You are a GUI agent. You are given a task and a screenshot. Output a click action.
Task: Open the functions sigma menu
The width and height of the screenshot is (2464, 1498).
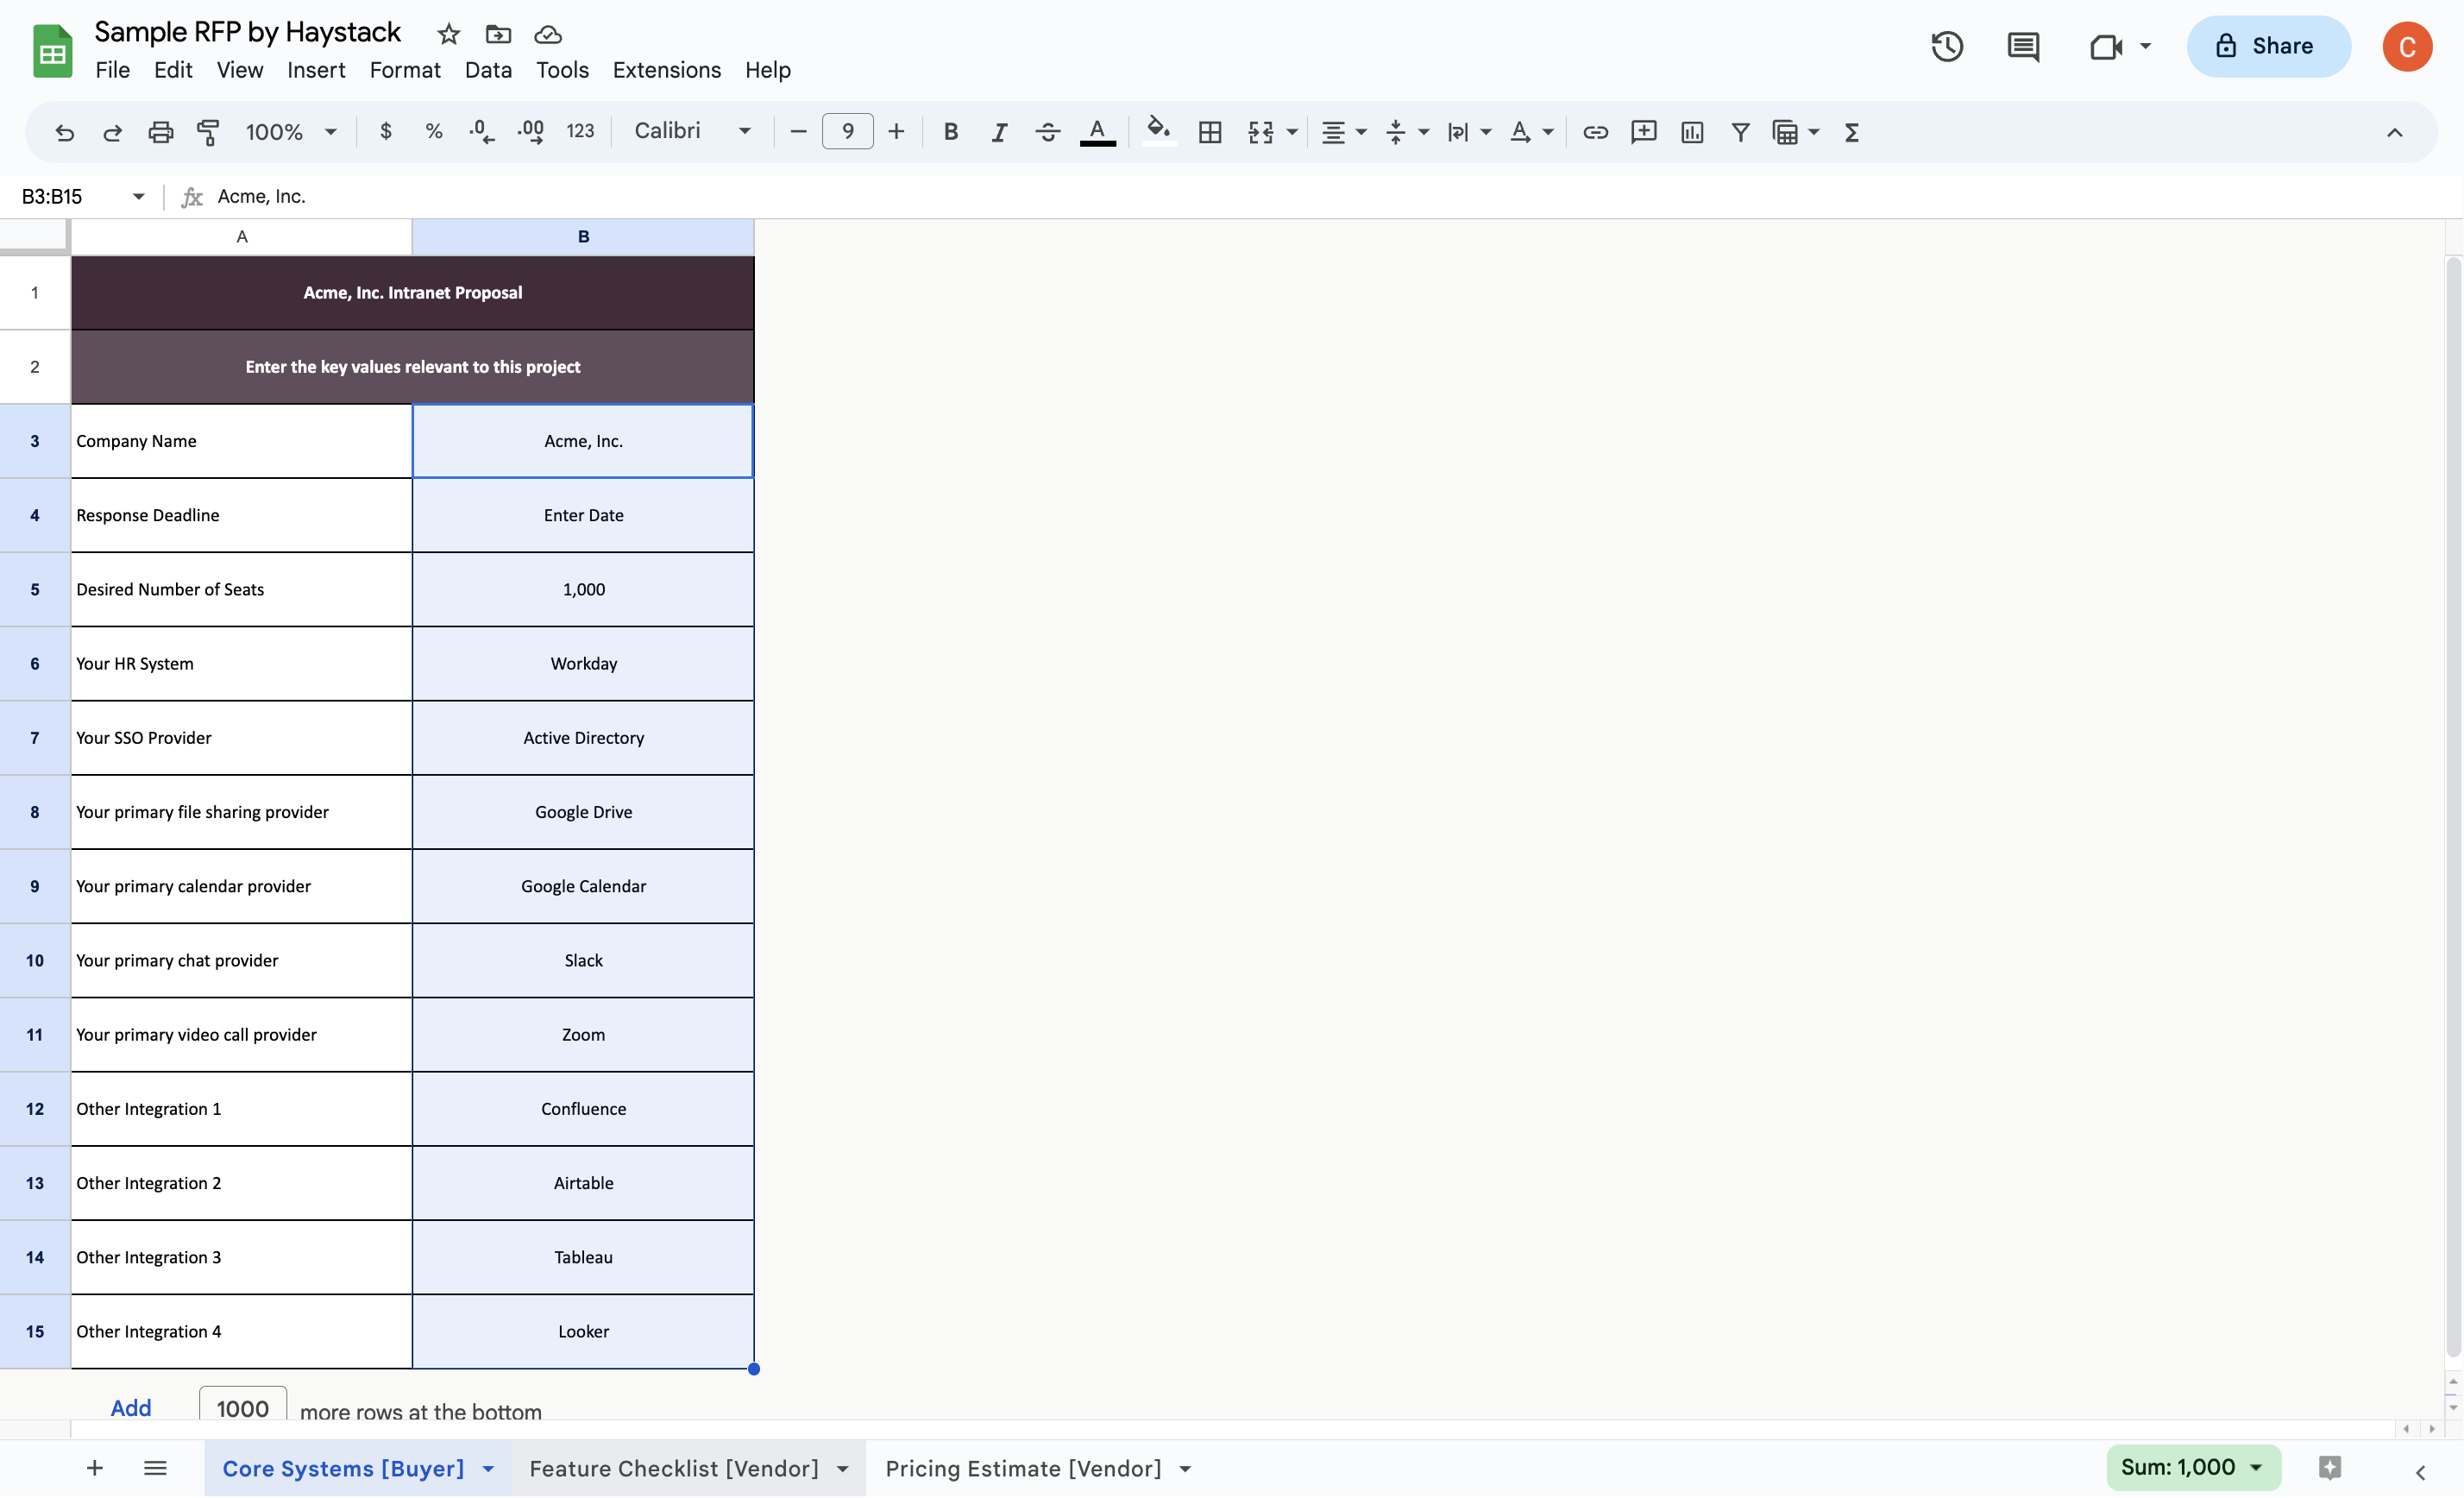[1852, 132]
